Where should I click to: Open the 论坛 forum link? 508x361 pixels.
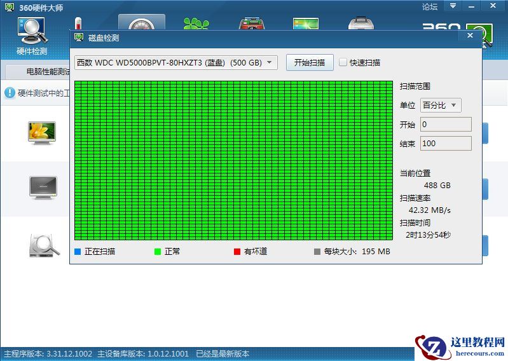pos(430,7)
